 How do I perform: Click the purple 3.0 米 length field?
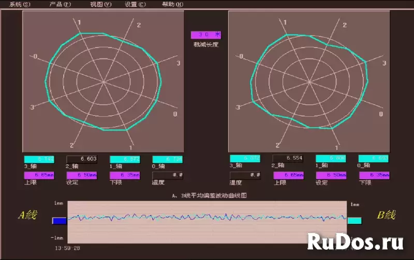[206, 35]
